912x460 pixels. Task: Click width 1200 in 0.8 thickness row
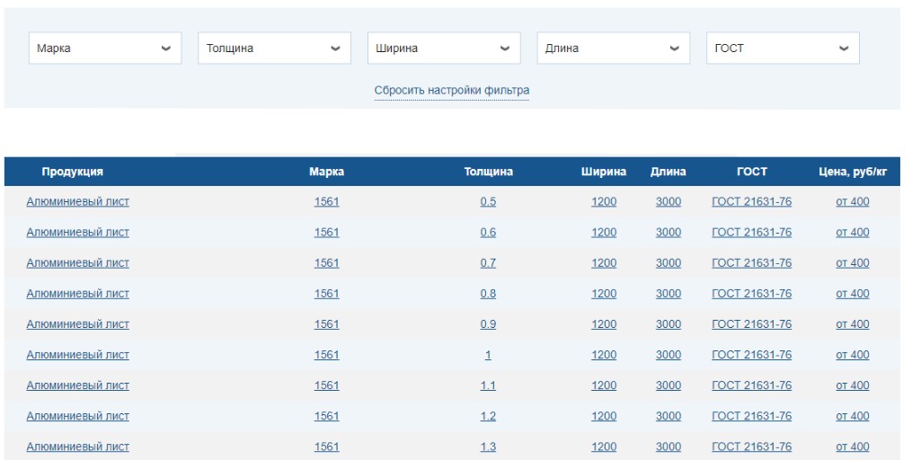click(604, 294)
